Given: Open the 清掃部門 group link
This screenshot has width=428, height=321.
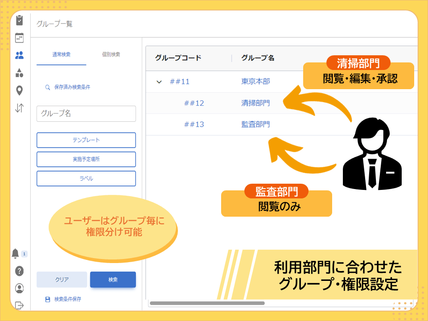Looking at the screenshot, I should pyautogui.click(x=255, y=103).
